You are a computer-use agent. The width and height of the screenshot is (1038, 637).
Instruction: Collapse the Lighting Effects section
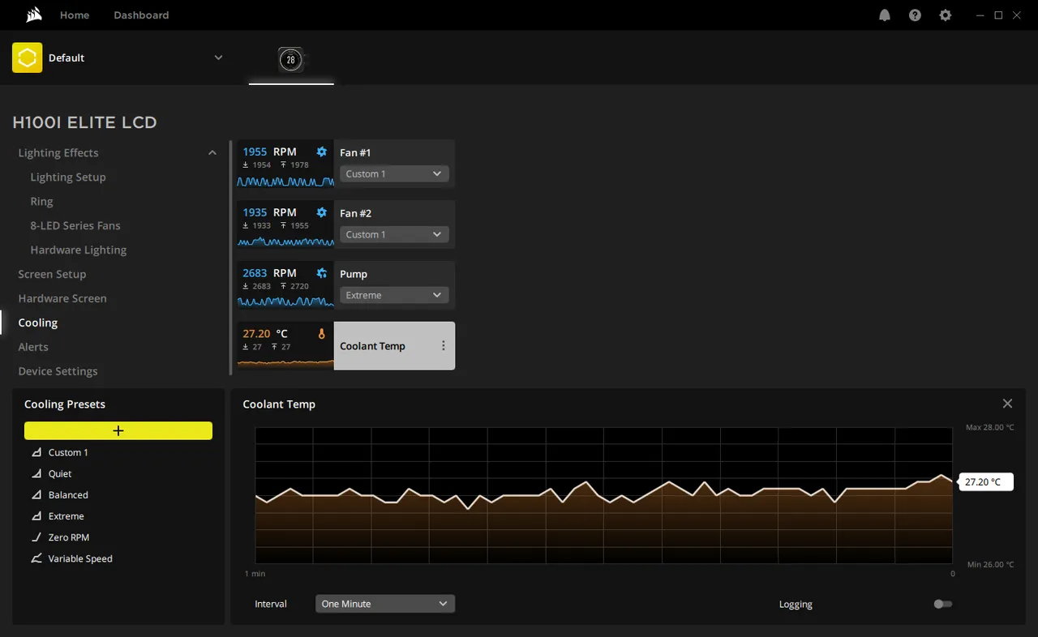212,152
